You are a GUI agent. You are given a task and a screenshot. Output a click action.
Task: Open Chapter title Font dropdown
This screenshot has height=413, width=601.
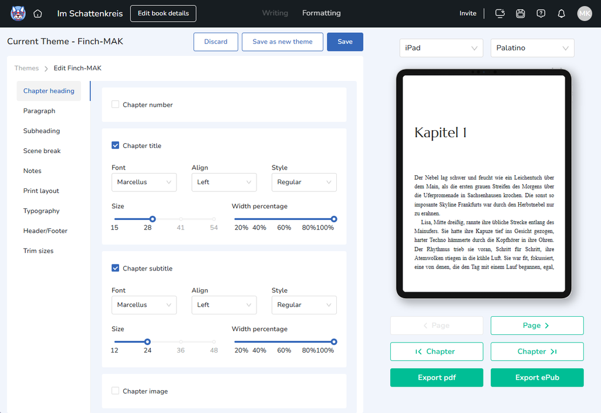144,182
